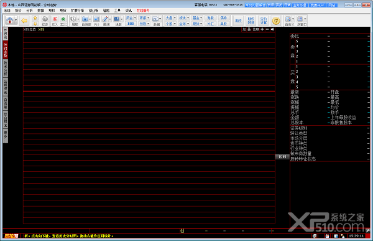
Task: Zoom in with the chart plus button
Action: pos(262,29)
